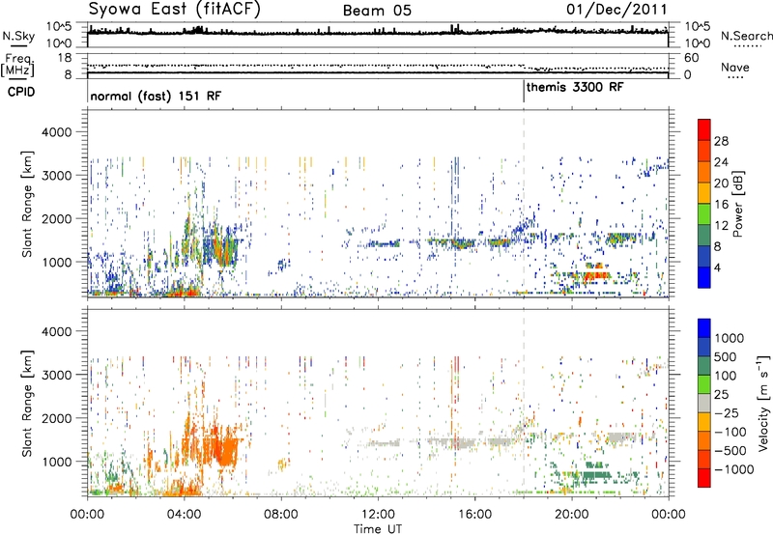Click the 'Time UT' axis label
Viewport: 773px width, 535px height.
pyautogui.click(x=378, y=529)
